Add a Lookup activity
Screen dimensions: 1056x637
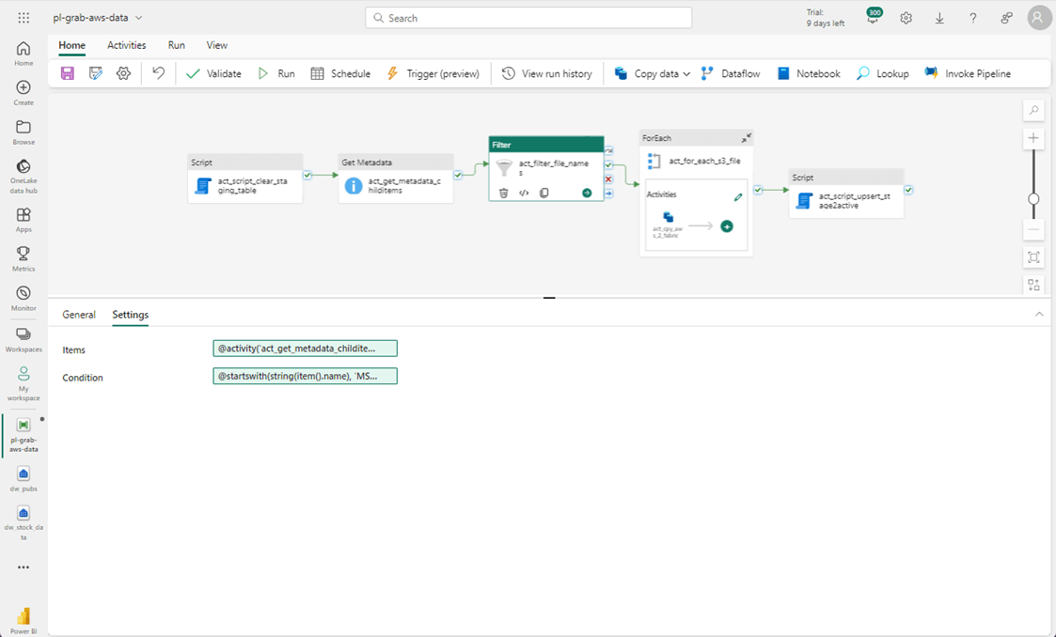coord(882,73)
